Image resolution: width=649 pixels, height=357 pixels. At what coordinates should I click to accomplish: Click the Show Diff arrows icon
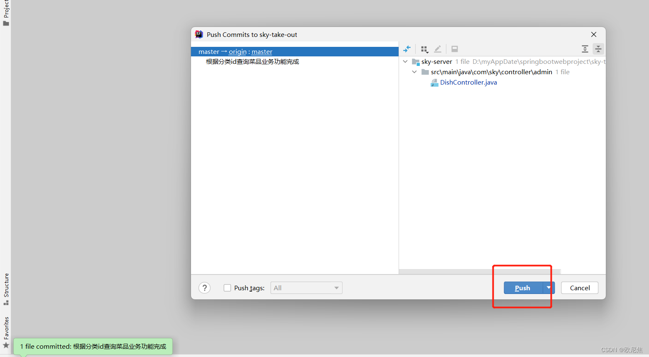click(x=407, y=49)
